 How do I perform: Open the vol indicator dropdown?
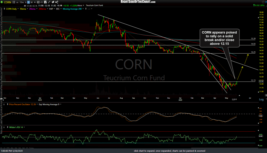point(92,9)
